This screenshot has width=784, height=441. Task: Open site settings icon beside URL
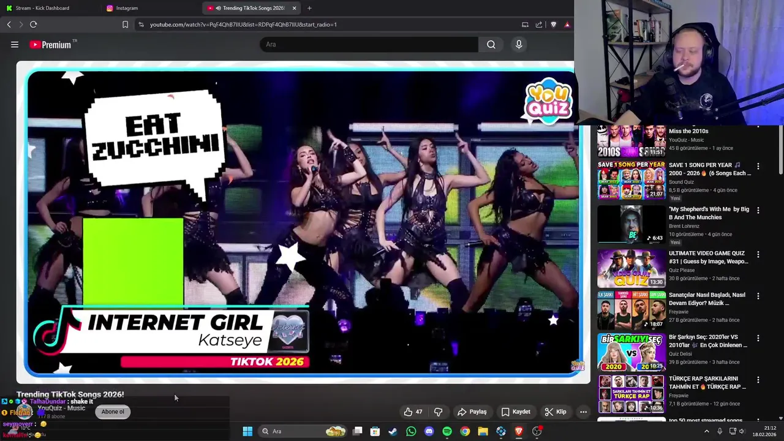pos(141,24)
